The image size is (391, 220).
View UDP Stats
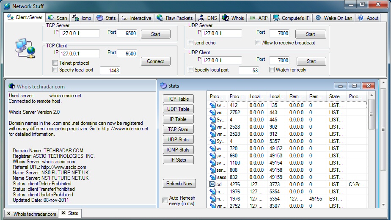pyautogui.click(x=178, y=140)
